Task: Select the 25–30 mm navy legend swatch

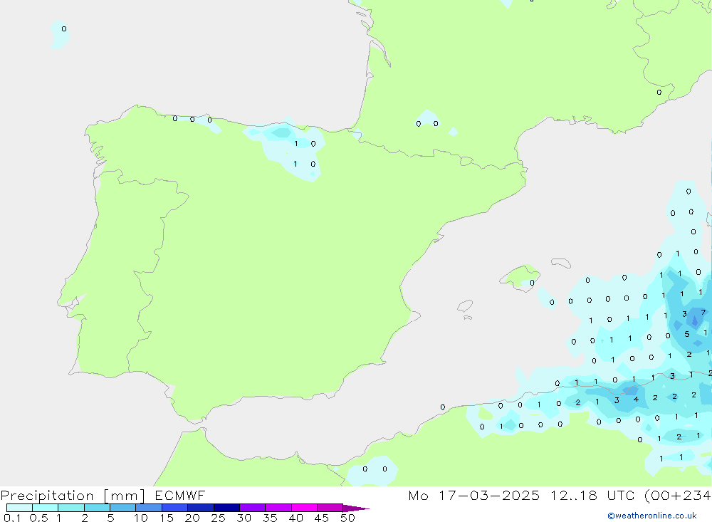Action: pyautogui.click(x=226, y=508)
